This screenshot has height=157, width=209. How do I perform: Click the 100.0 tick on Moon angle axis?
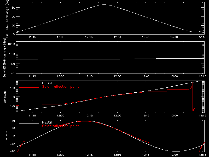(x=11, y=44)
